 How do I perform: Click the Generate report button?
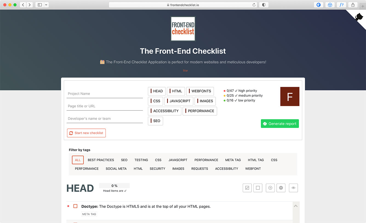click(280, 124)
